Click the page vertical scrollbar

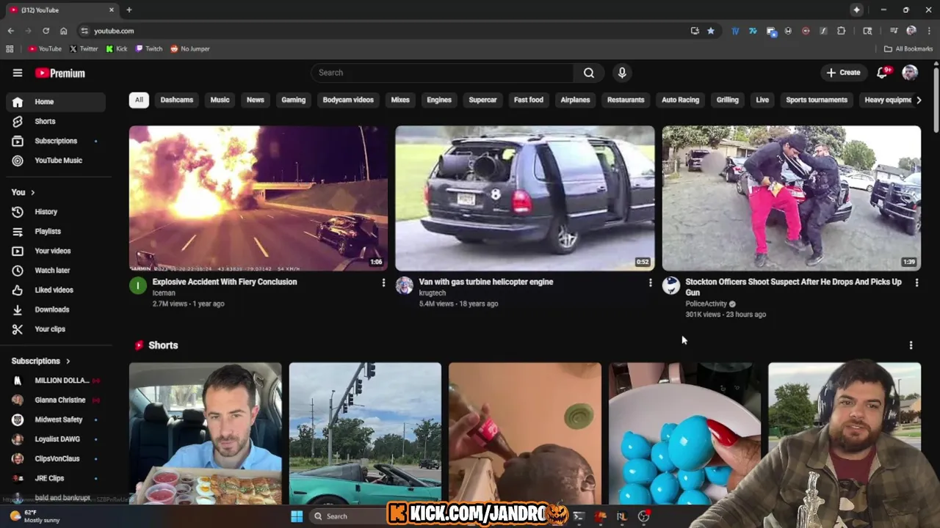(x=936, y=99)
